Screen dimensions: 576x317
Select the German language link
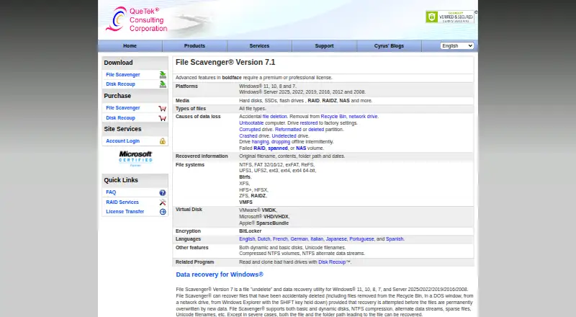pyautogui.click(x=299, y=239)
